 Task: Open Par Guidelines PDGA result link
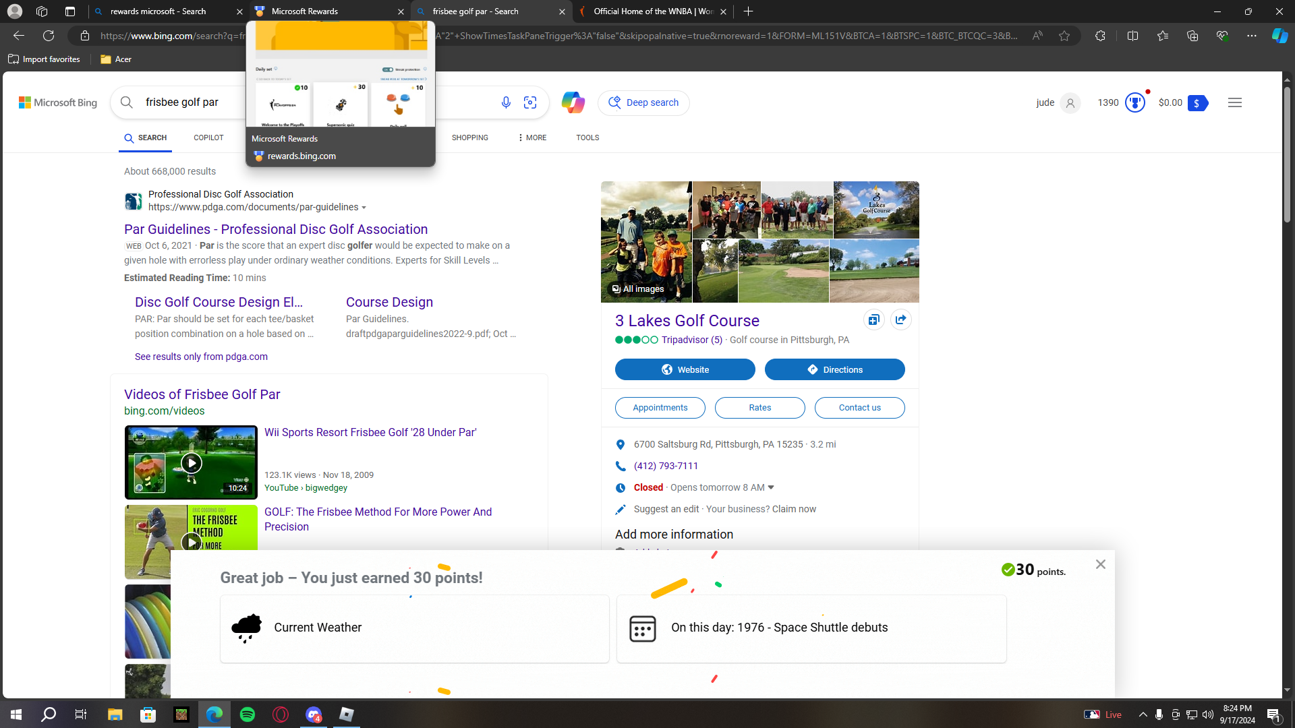(275, 229)
